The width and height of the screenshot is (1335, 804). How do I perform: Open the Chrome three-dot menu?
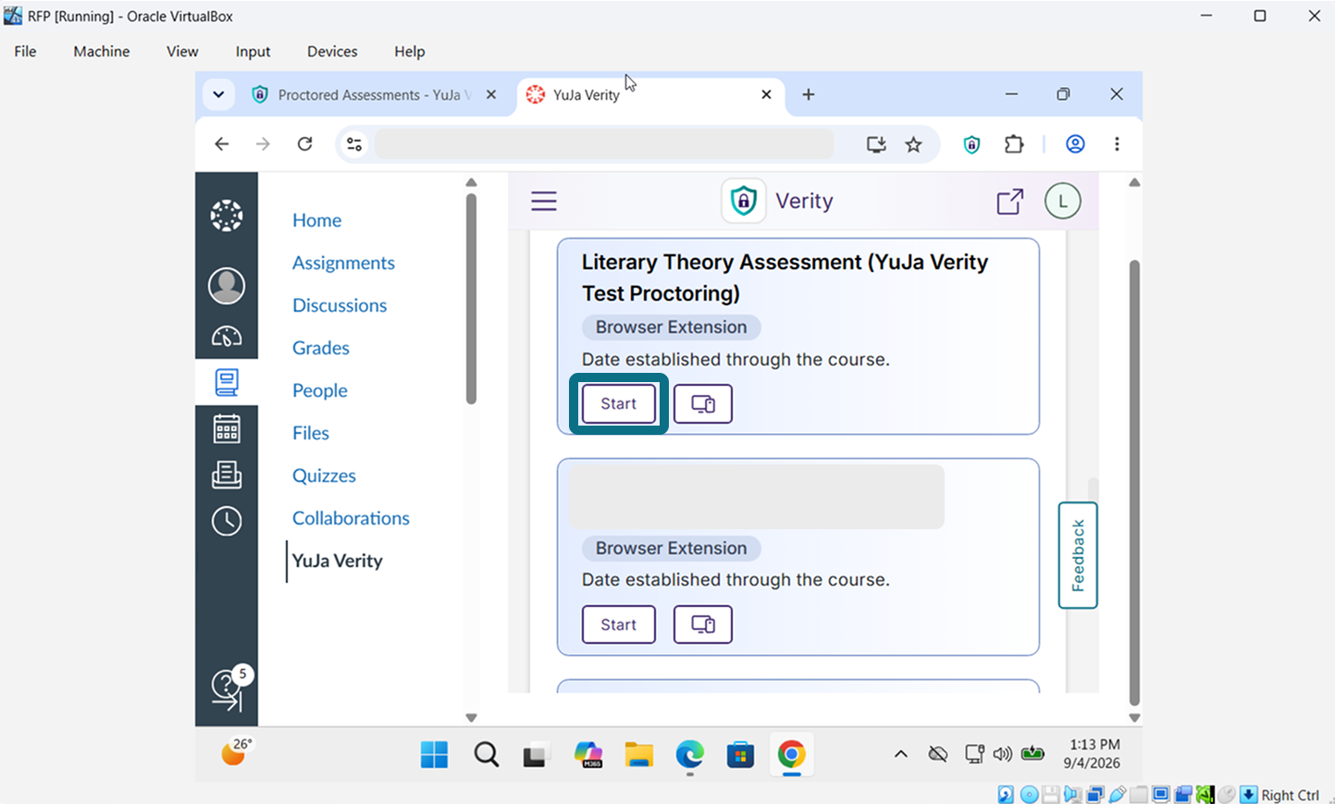[1117, 144]
